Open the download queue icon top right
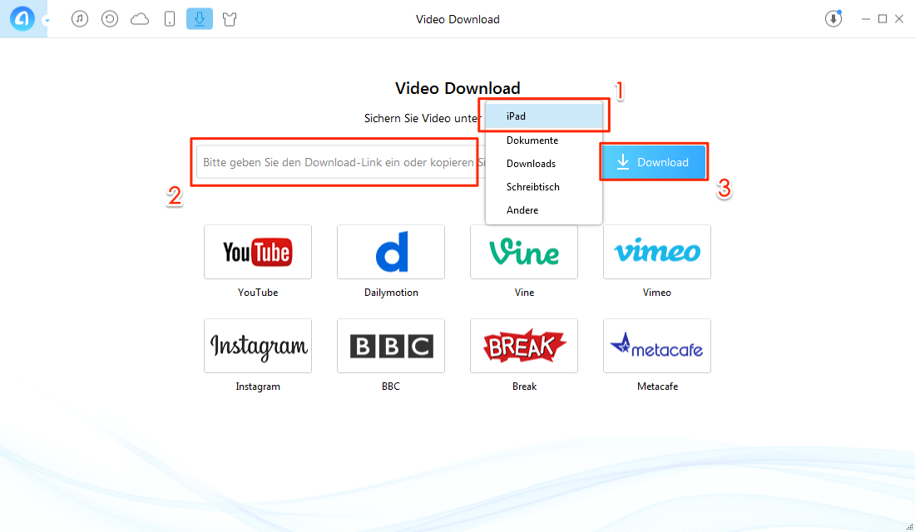This screenshot has height=532, width=915. (x=833, y=18)
